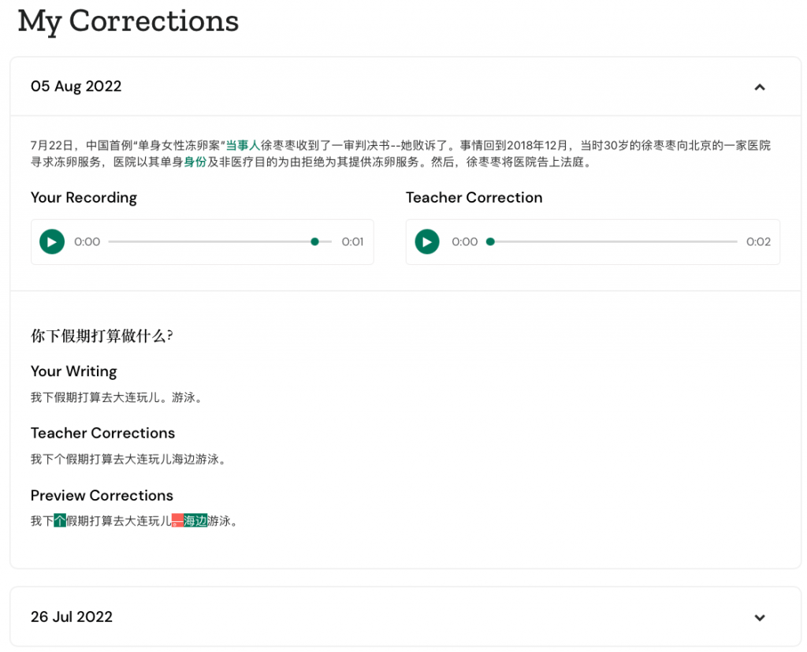Click the 26 Jul 2022 date header
The width and height of the screenshot is (807, 652).
[72, 617]
